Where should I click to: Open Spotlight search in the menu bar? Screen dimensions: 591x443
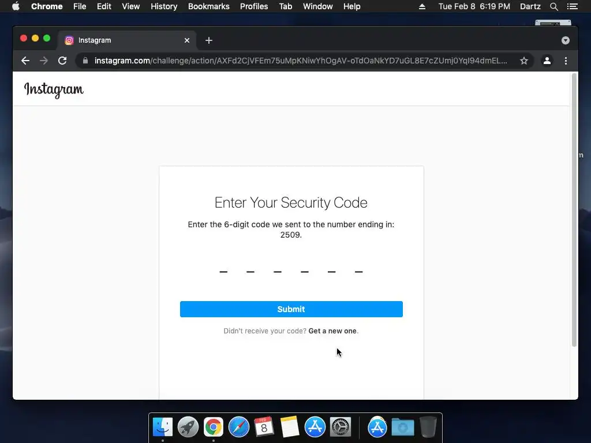coord(553,6)
